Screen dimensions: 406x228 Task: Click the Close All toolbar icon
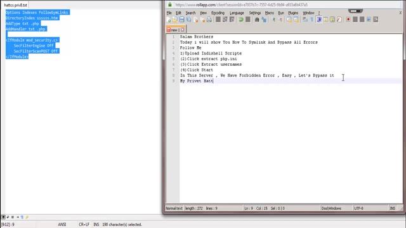203,20
